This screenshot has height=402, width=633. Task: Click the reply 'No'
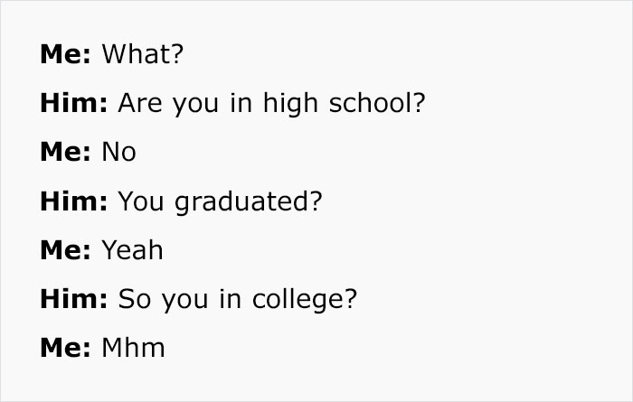[x=119, y=152]
